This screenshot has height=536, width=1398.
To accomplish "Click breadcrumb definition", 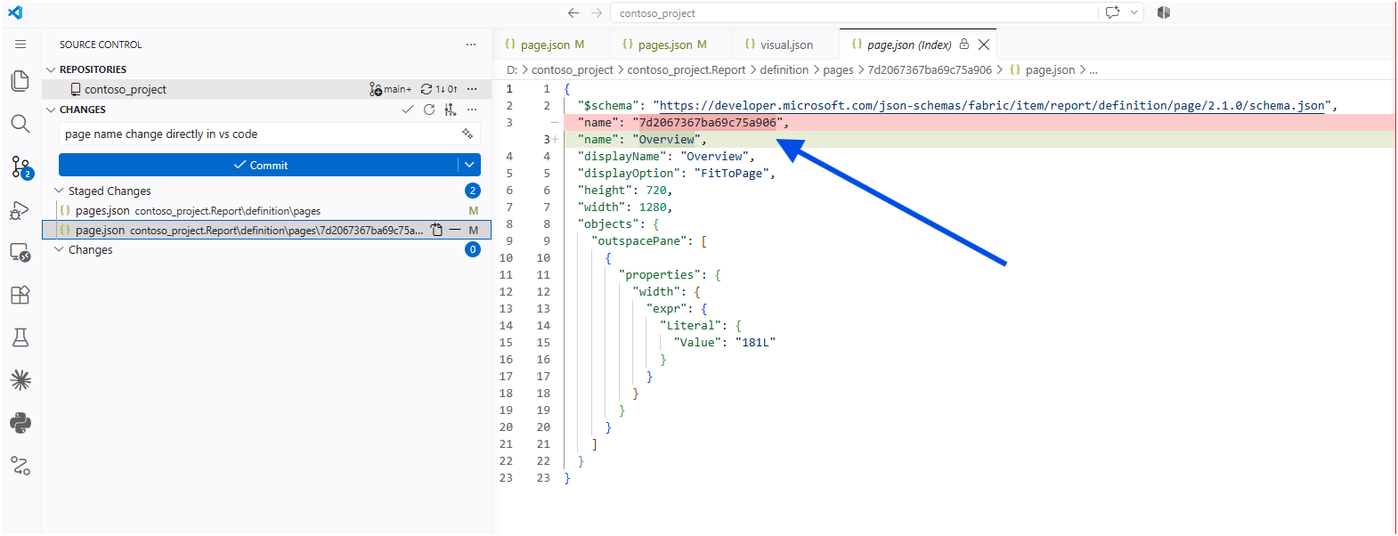I will 784,69.
